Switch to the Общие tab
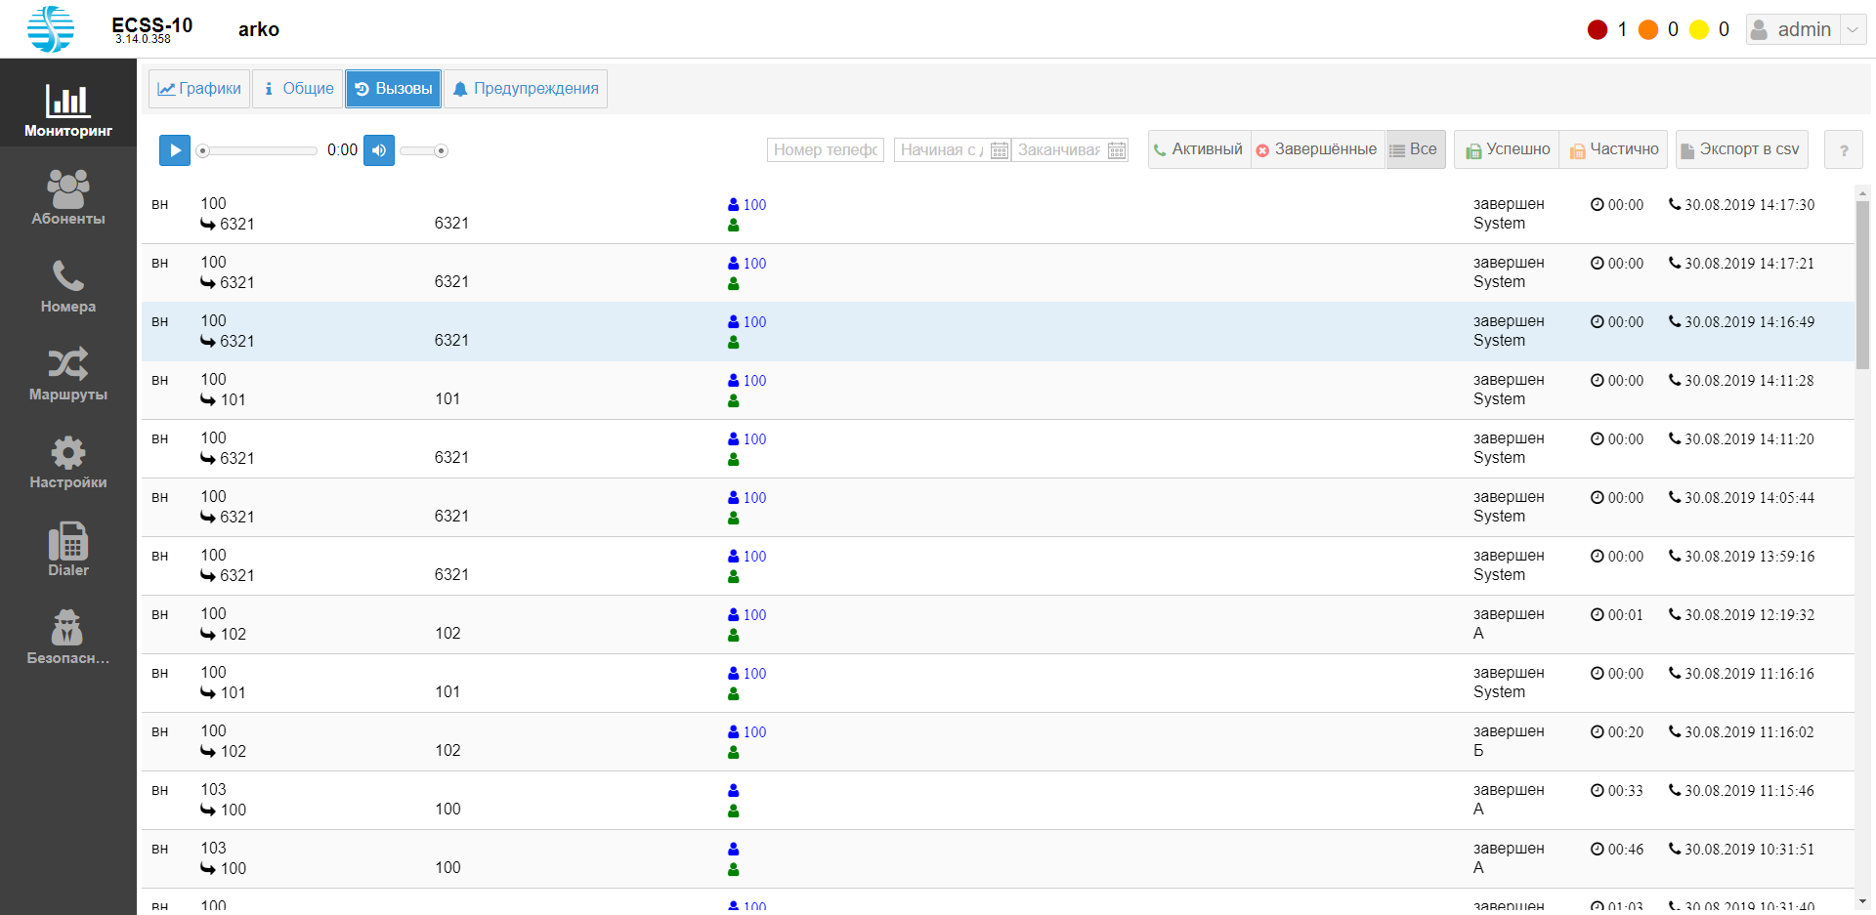Viewport: 1876px width, 915px height. point(298,89)
